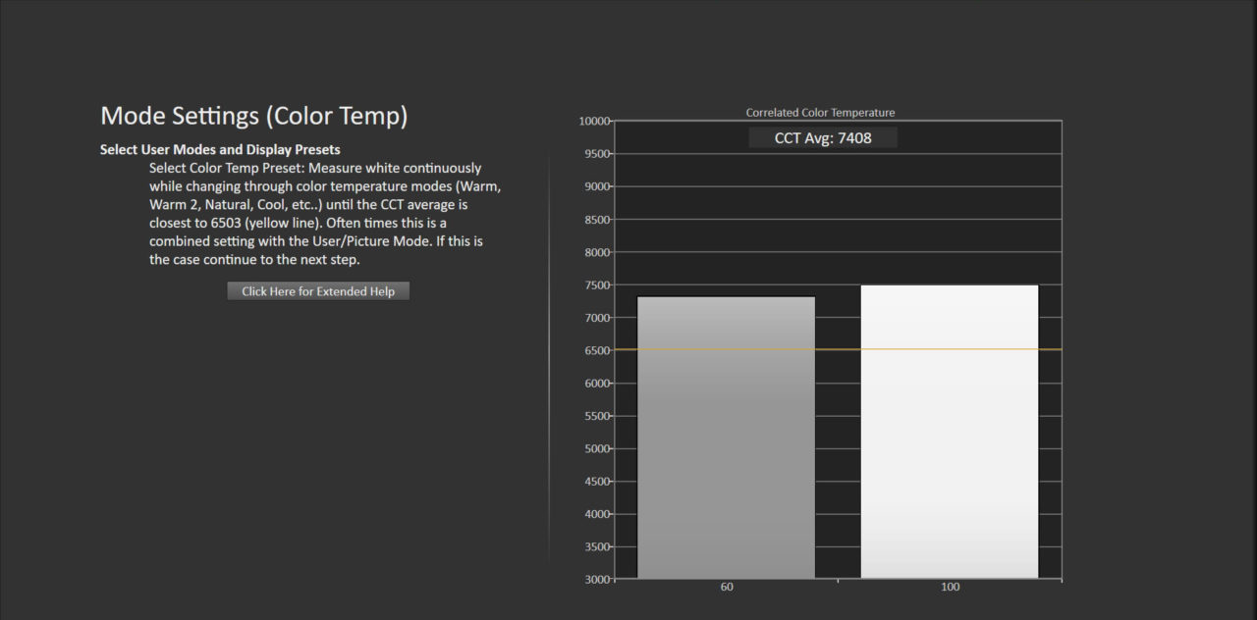The width and height of the screenshot is (1257, 620).
Task: Click the x-axis label 100
Action: [950, 587]
